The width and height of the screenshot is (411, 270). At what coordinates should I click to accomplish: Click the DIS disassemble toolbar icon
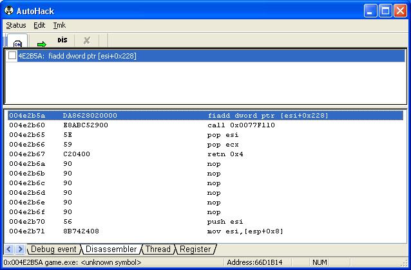62,40
